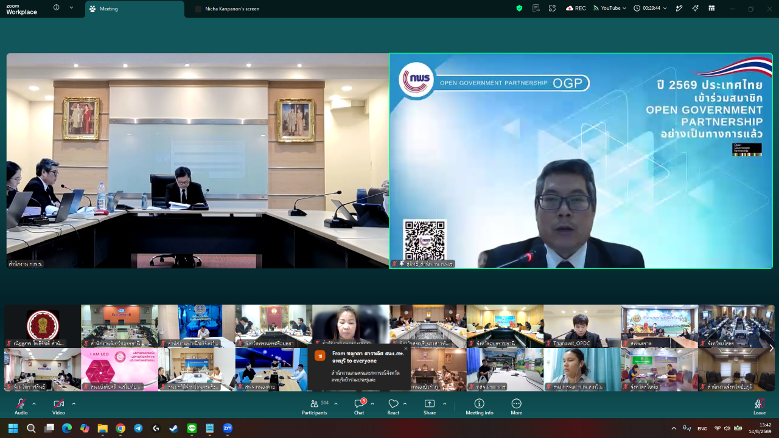Start camera with the Video button

tap(58, 406)
